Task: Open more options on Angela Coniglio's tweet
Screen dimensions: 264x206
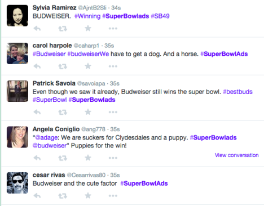Action: pyautogui.click(x=113, y=158)
